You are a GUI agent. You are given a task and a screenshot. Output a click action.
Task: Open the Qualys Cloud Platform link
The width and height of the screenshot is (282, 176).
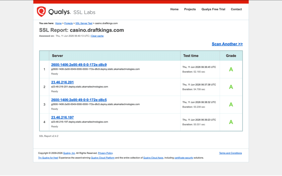click(103, 158)
